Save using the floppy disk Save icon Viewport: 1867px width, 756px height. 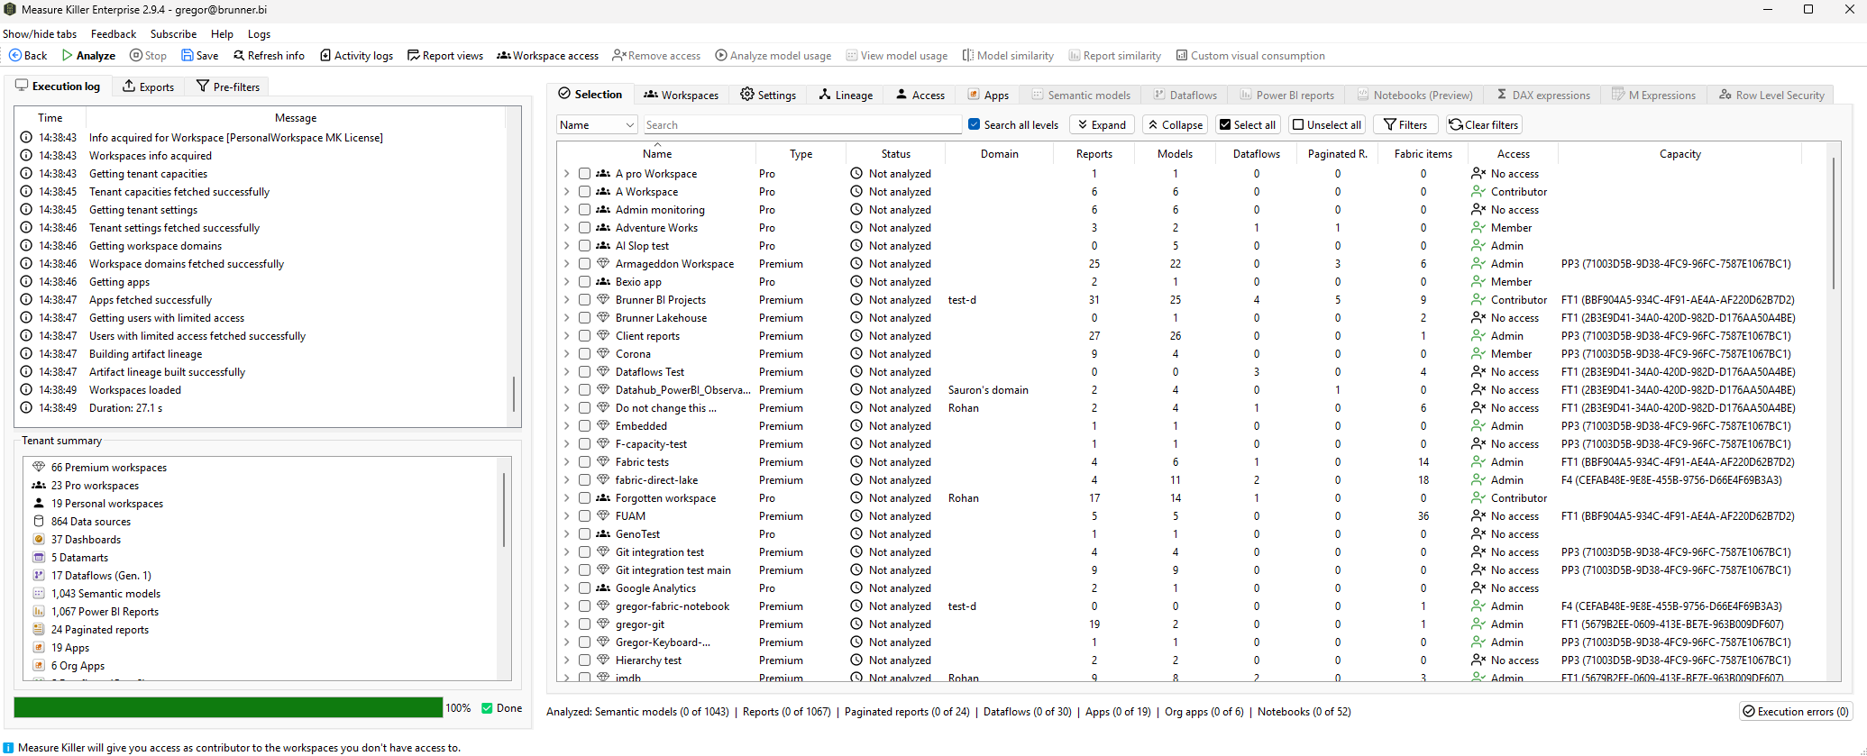(x=188, y=55)
